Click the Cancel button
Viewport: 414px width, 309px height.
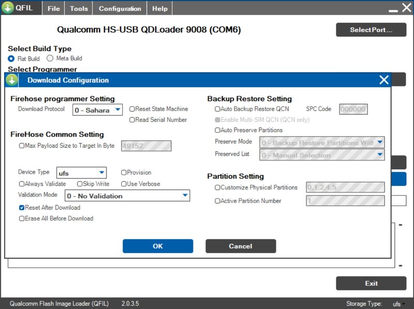coord(241,246)
